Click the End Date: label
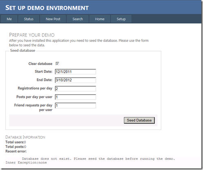The height and width of the screenshot is (170, 203). point(45,80)
